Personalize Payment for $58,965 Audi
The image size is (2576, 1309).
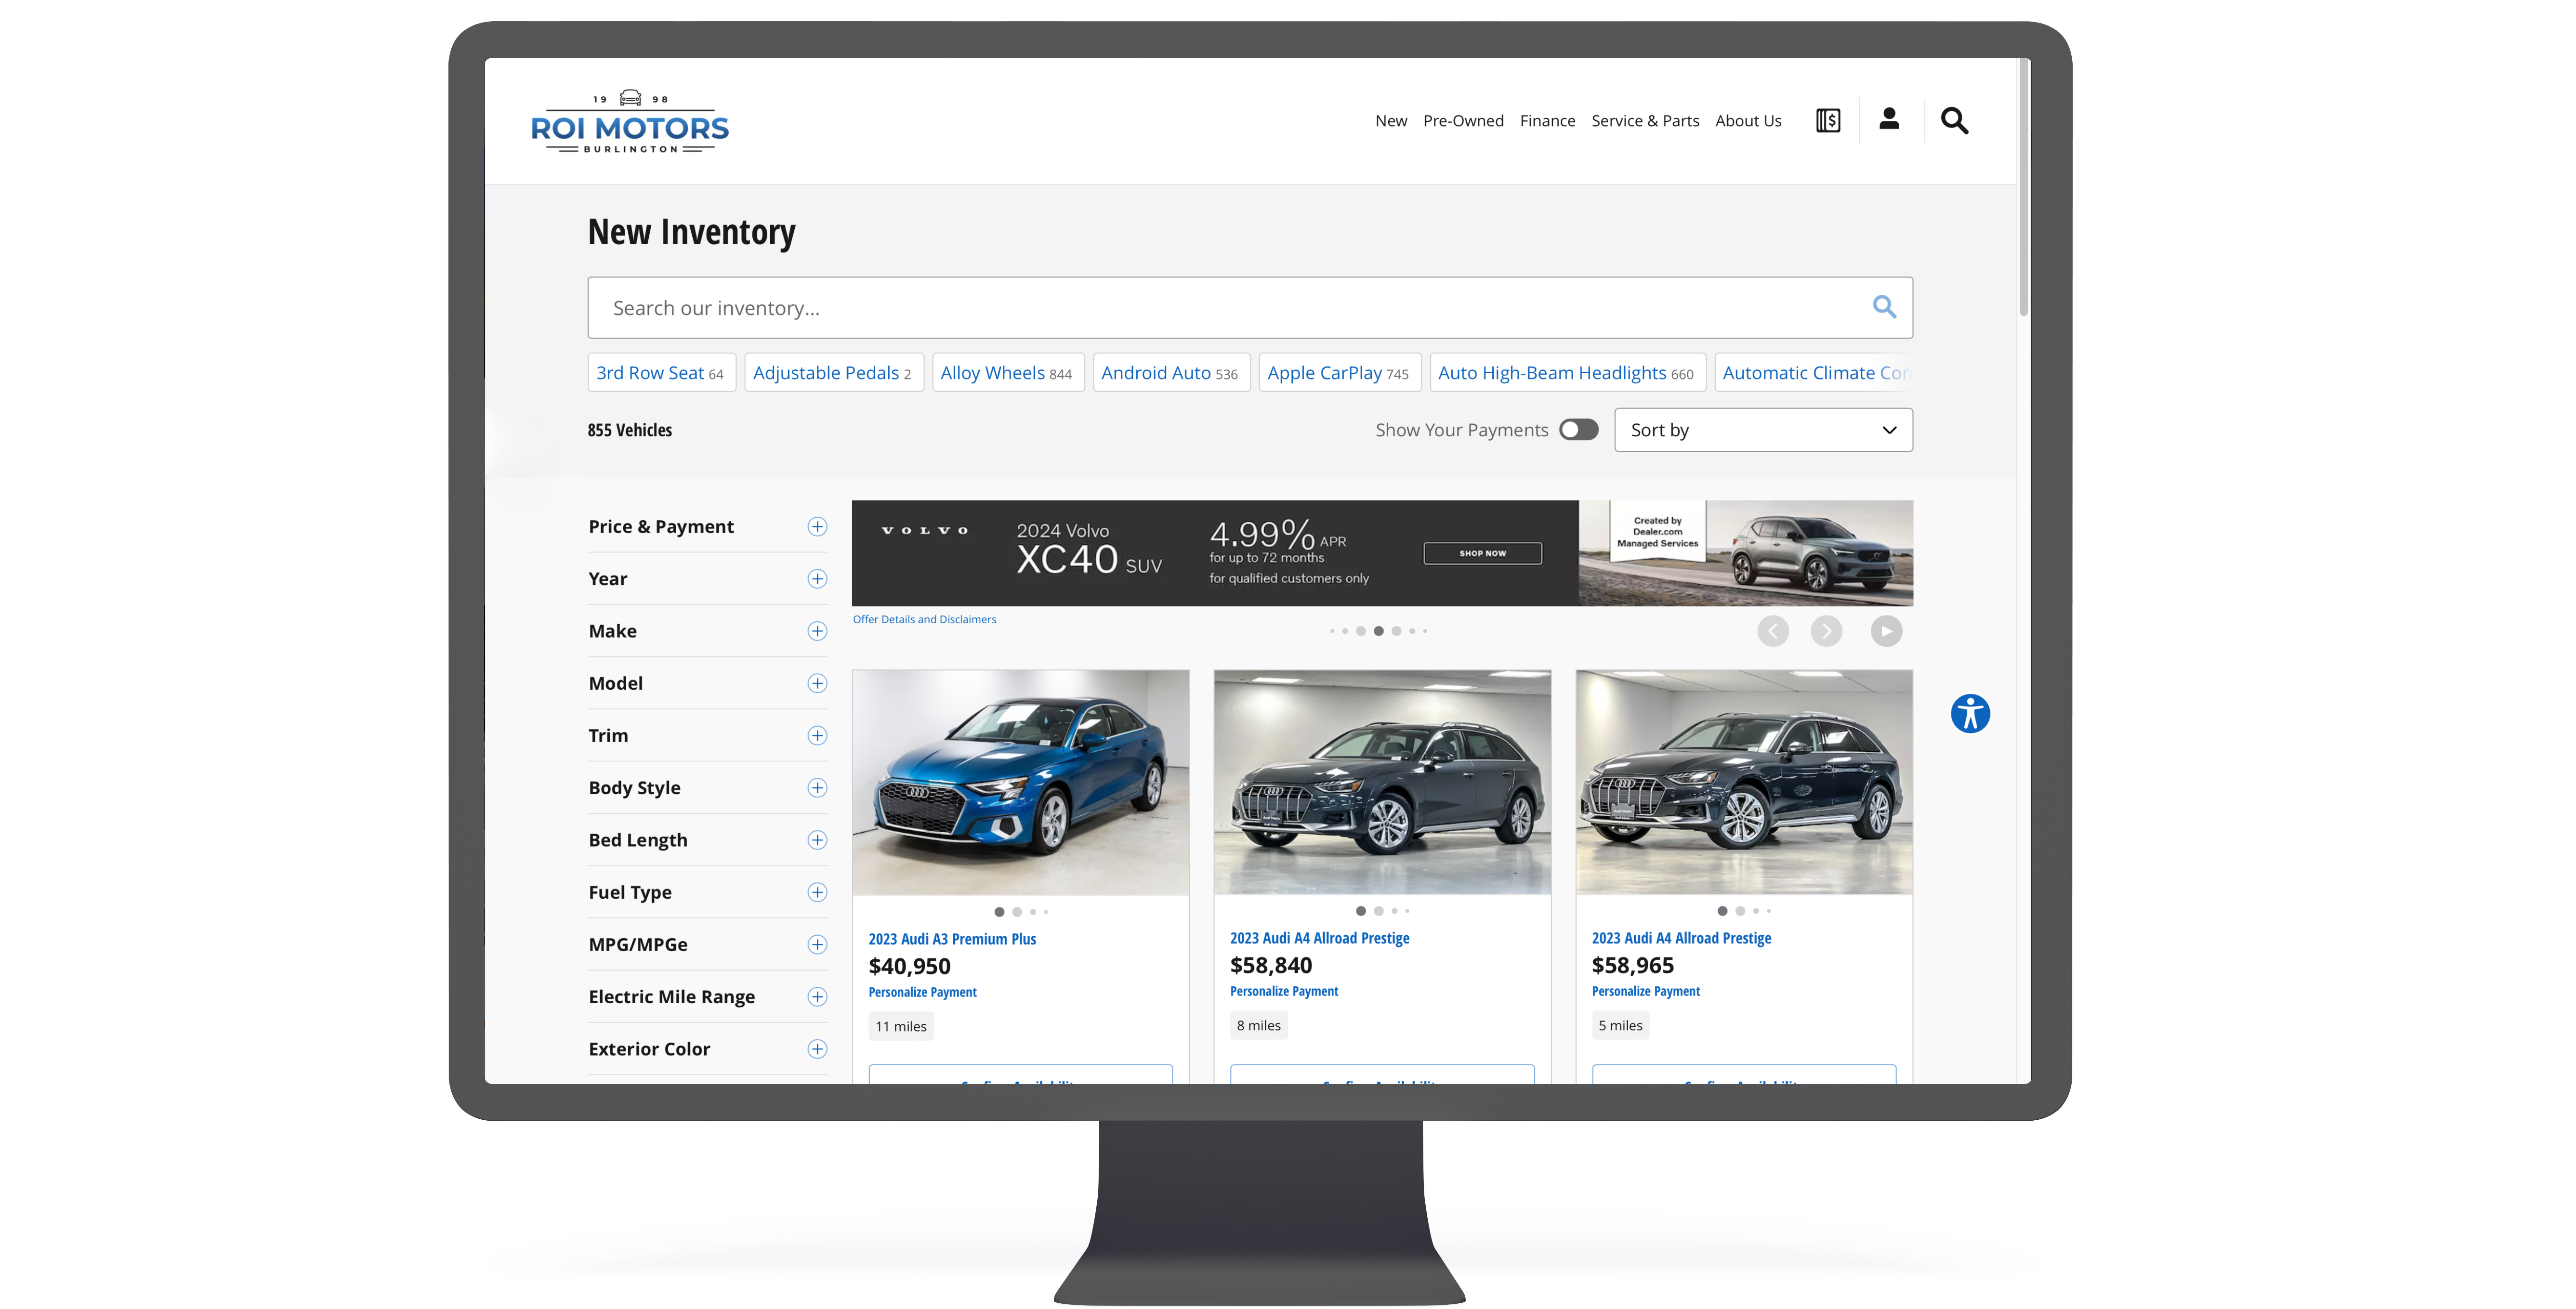[x=1645, y=991]
